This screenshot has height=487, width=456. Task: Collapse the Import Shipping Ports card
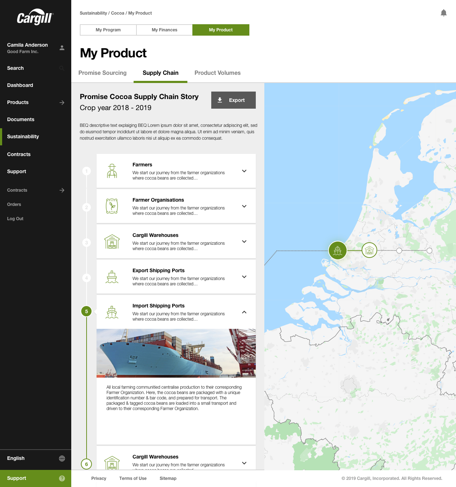[244, 312]
